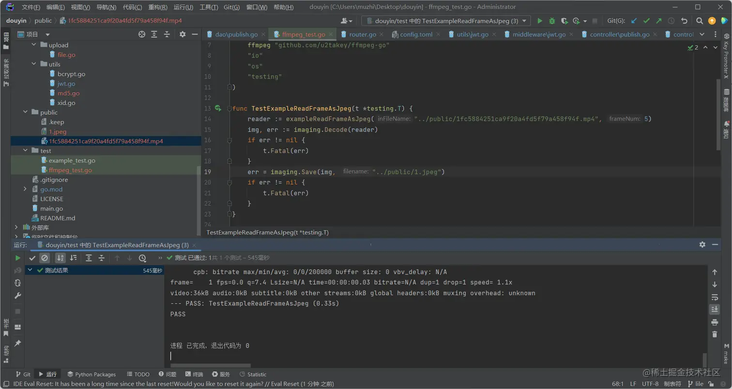Start debugging with the green bug icon
732x389 pixels.
(552, 21)
